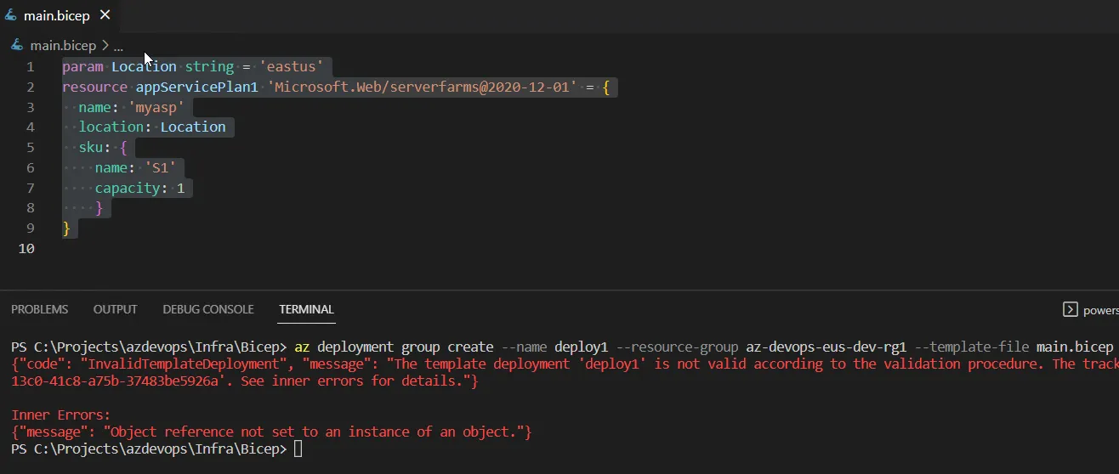Viewport: 1119px width, 474px height.
Task: Place cursor on the 'eastus' string value
Action: point(291,66)
